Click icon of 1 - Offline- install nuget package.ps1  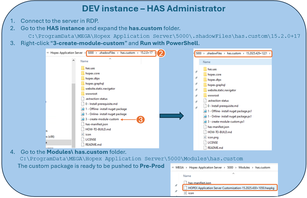pyautogui.click(x=205, y=111)
